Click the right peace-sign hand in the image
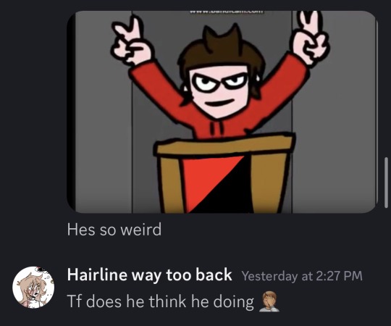Screen dimensions: 391x326 pyautogui.click(x=311, y=38)
